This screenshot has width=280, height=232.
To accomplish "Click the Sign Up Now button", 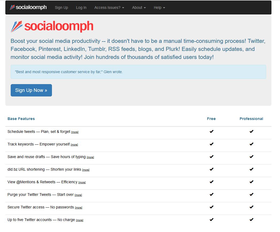I will click(x=31, y=90).
